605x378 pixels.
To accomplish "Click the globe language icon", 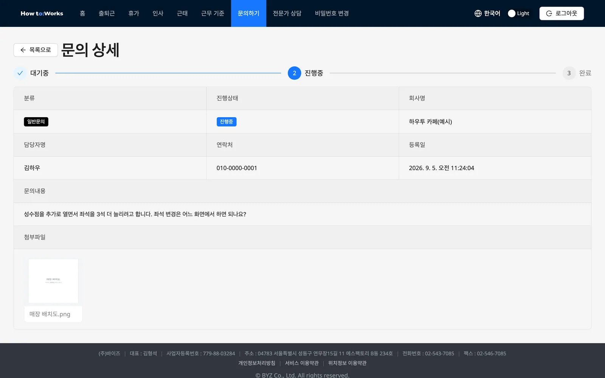I will pyautogui.click(x=478, y=13).
